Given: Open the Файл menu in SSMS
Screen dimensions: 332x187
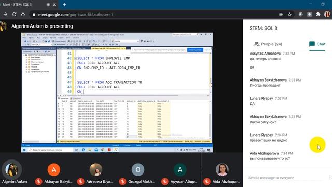Looking at the screenshot, I should tap(25, 38).
